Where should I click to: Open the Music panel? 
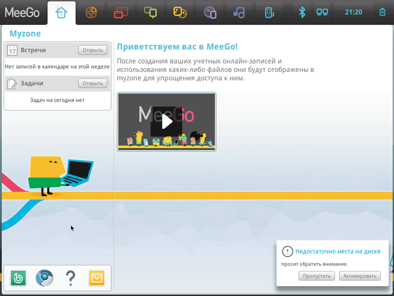pos(239,12)
